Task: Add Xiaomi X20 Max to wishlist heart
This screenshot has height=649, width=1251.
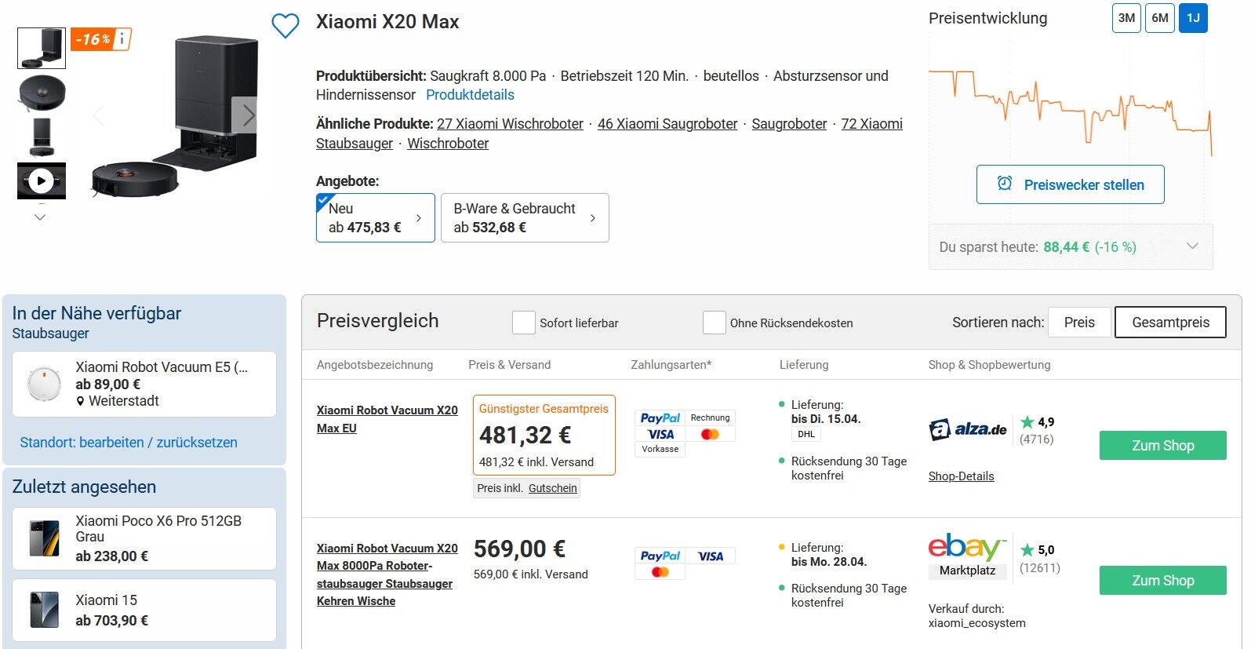Action: tap(285, 26)
